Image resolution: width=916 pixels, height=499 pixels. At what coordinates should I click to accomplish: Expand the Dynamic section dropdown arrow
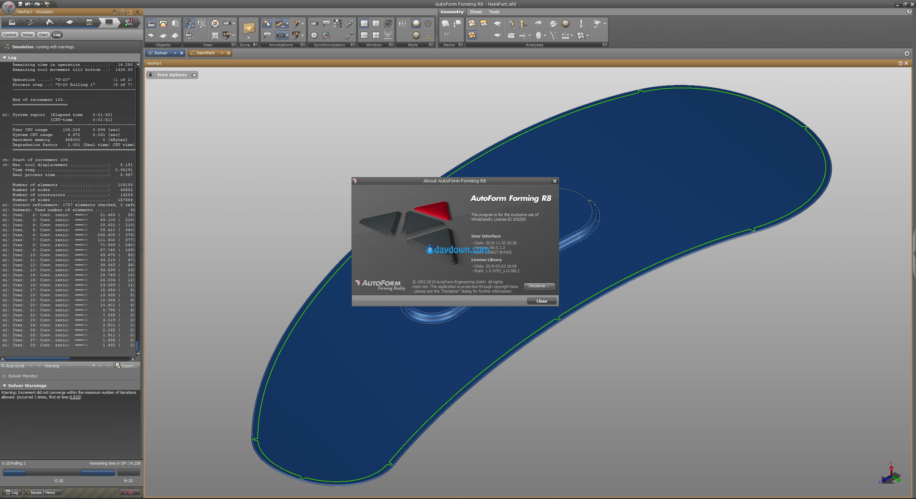[x=248, y=38]
